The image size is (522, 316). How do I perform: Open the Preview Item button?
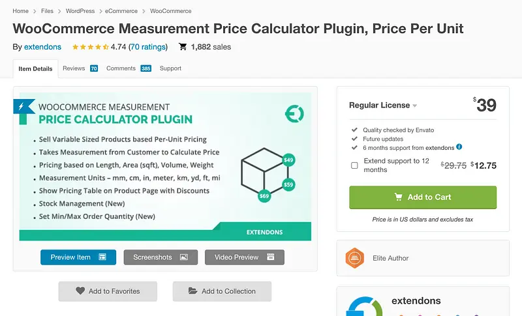pos(78,257)
